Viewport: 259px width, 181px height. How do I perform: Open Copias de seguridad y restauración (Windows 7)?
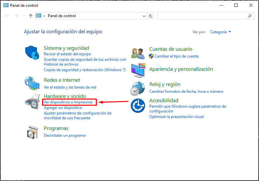tap(84, 70)
